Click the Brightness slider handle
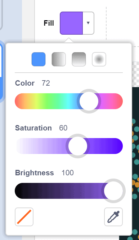 click(x=113, y=191)
